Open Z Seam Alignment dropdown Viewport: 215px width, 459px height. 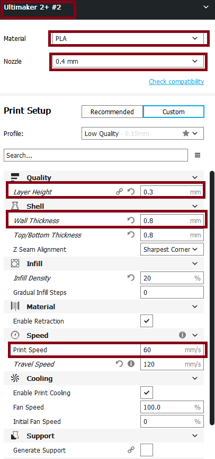[172, 249]
